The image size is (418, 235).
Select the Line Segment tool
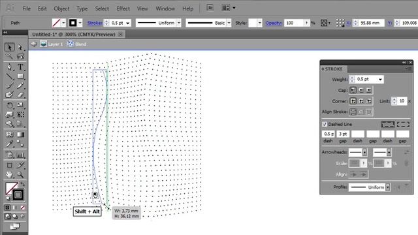tap(10, 76)
